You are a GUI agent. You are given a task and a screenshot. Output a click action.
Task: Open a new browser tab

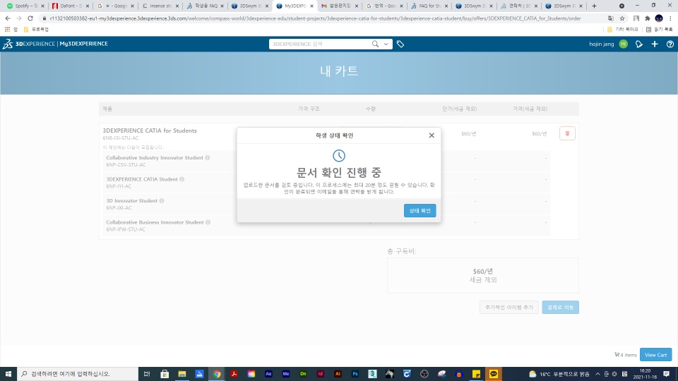[594, 6]
